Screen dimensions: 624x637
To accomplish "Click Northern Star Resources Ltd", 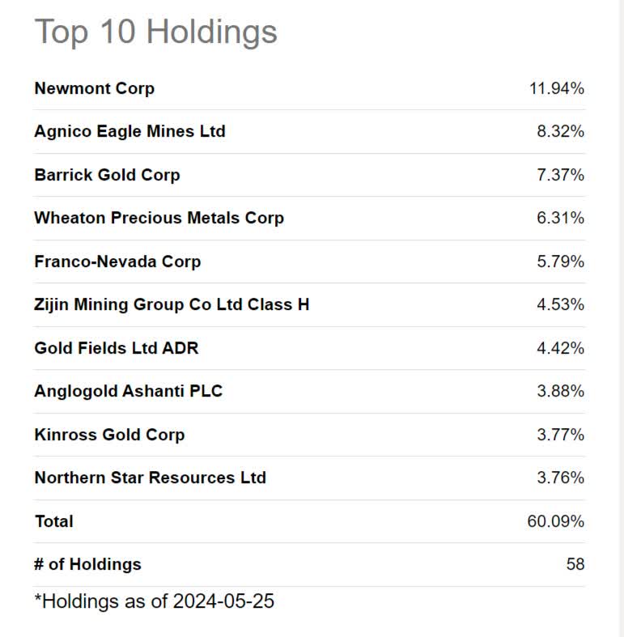I will click(151, 478).
